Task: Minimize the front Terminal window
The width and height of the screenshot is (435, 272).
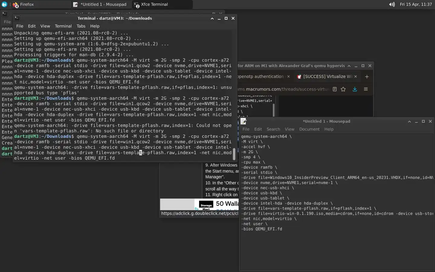Action: tap(219, 18)
